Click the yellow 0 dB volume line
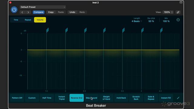The height and width of the screenshot is (109, 194). point(103,50)
